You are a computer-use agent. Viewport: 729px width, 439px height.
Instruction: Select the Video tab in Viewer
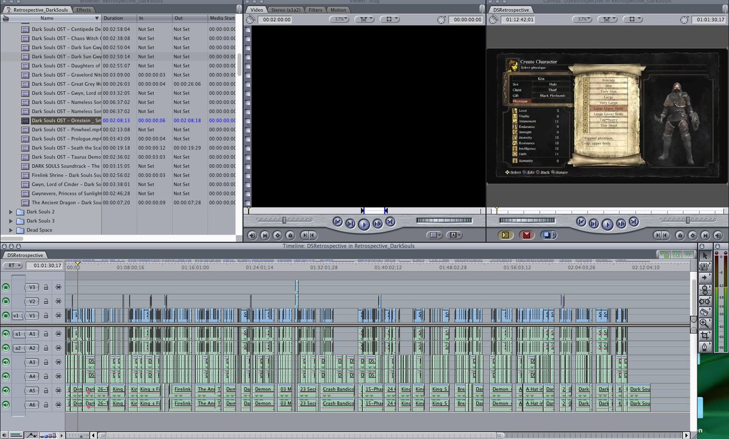coord(257,10)
